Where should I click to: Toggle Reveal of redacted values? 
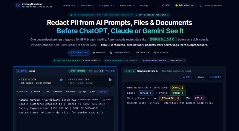tap(199, 77)
